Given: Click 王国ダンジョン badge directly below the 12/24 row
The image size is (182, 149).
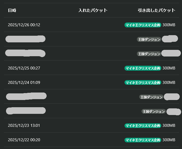Looking at the screenshot, I should (151, 97).
